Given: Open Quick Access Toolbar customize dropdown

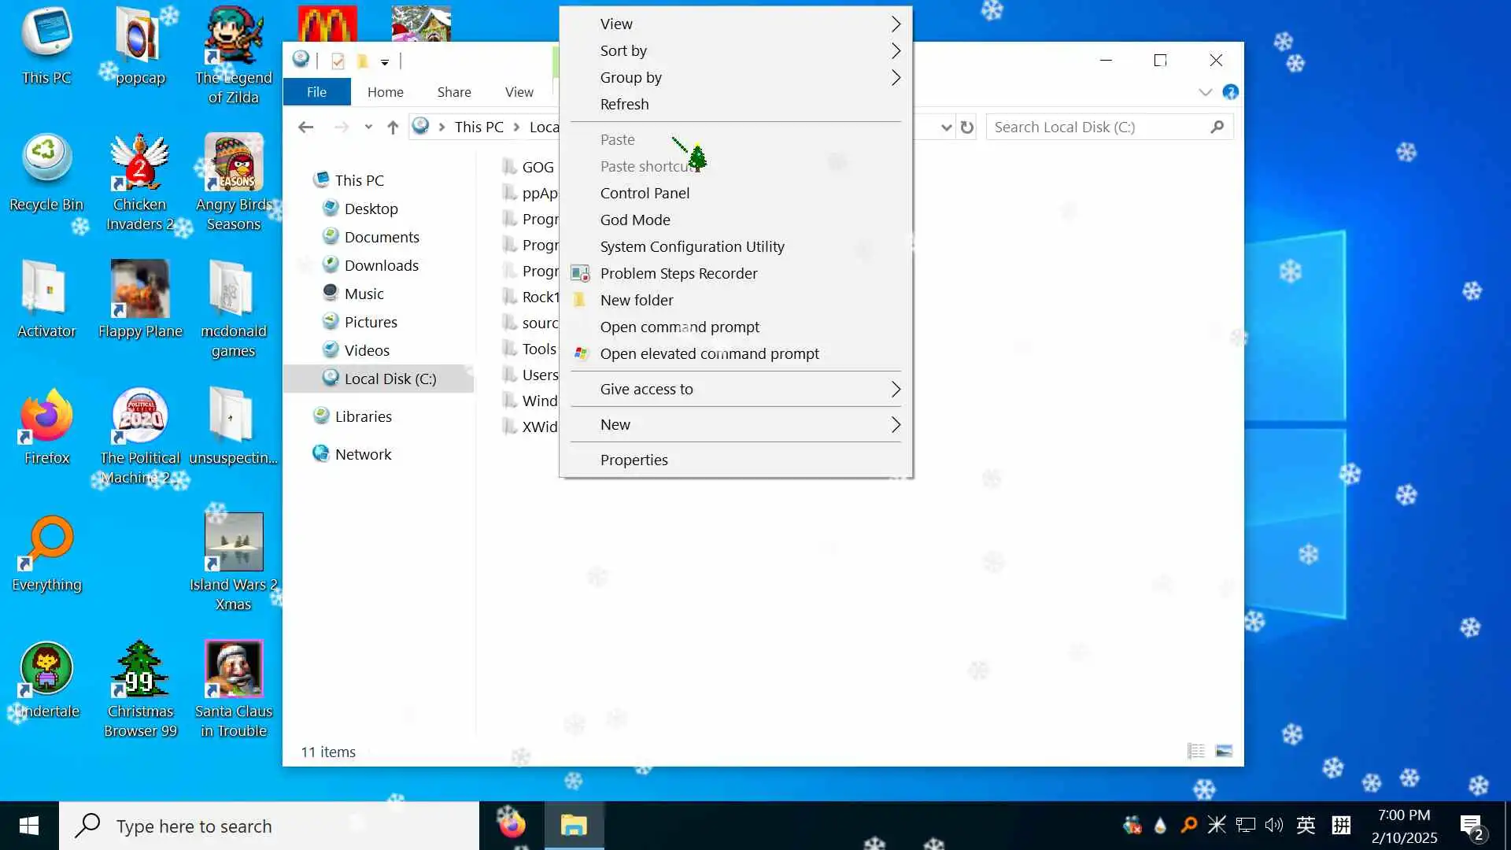Looking at the screenshot, I should 385,61.
